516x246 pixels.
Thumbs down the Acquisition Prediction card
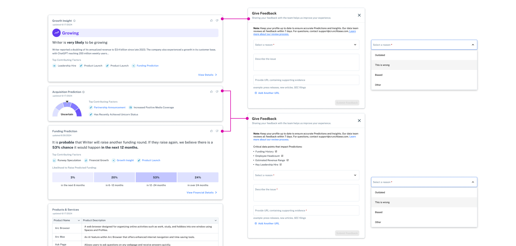[x=217, y=92]
